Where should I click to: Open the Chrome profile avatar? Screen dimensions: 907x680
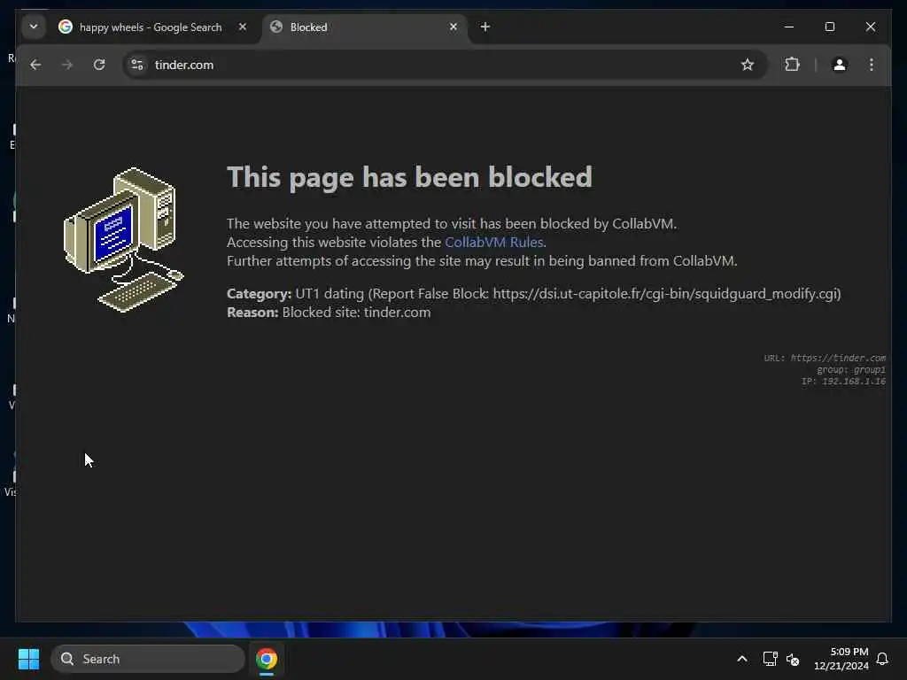click(840, 65)
